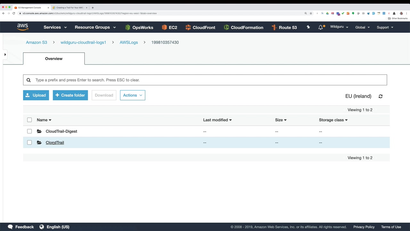The width and height of the screenshot is (410, 231).
Task: Open the Chrome profile avatar
Action: (x=402, y=13)
